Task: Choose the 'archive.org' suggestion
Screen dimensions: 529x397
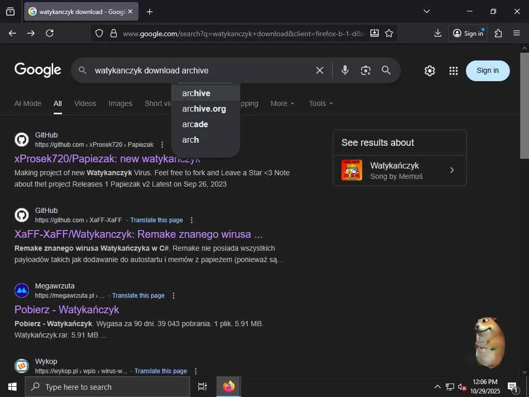Action: tap(206, 109)
